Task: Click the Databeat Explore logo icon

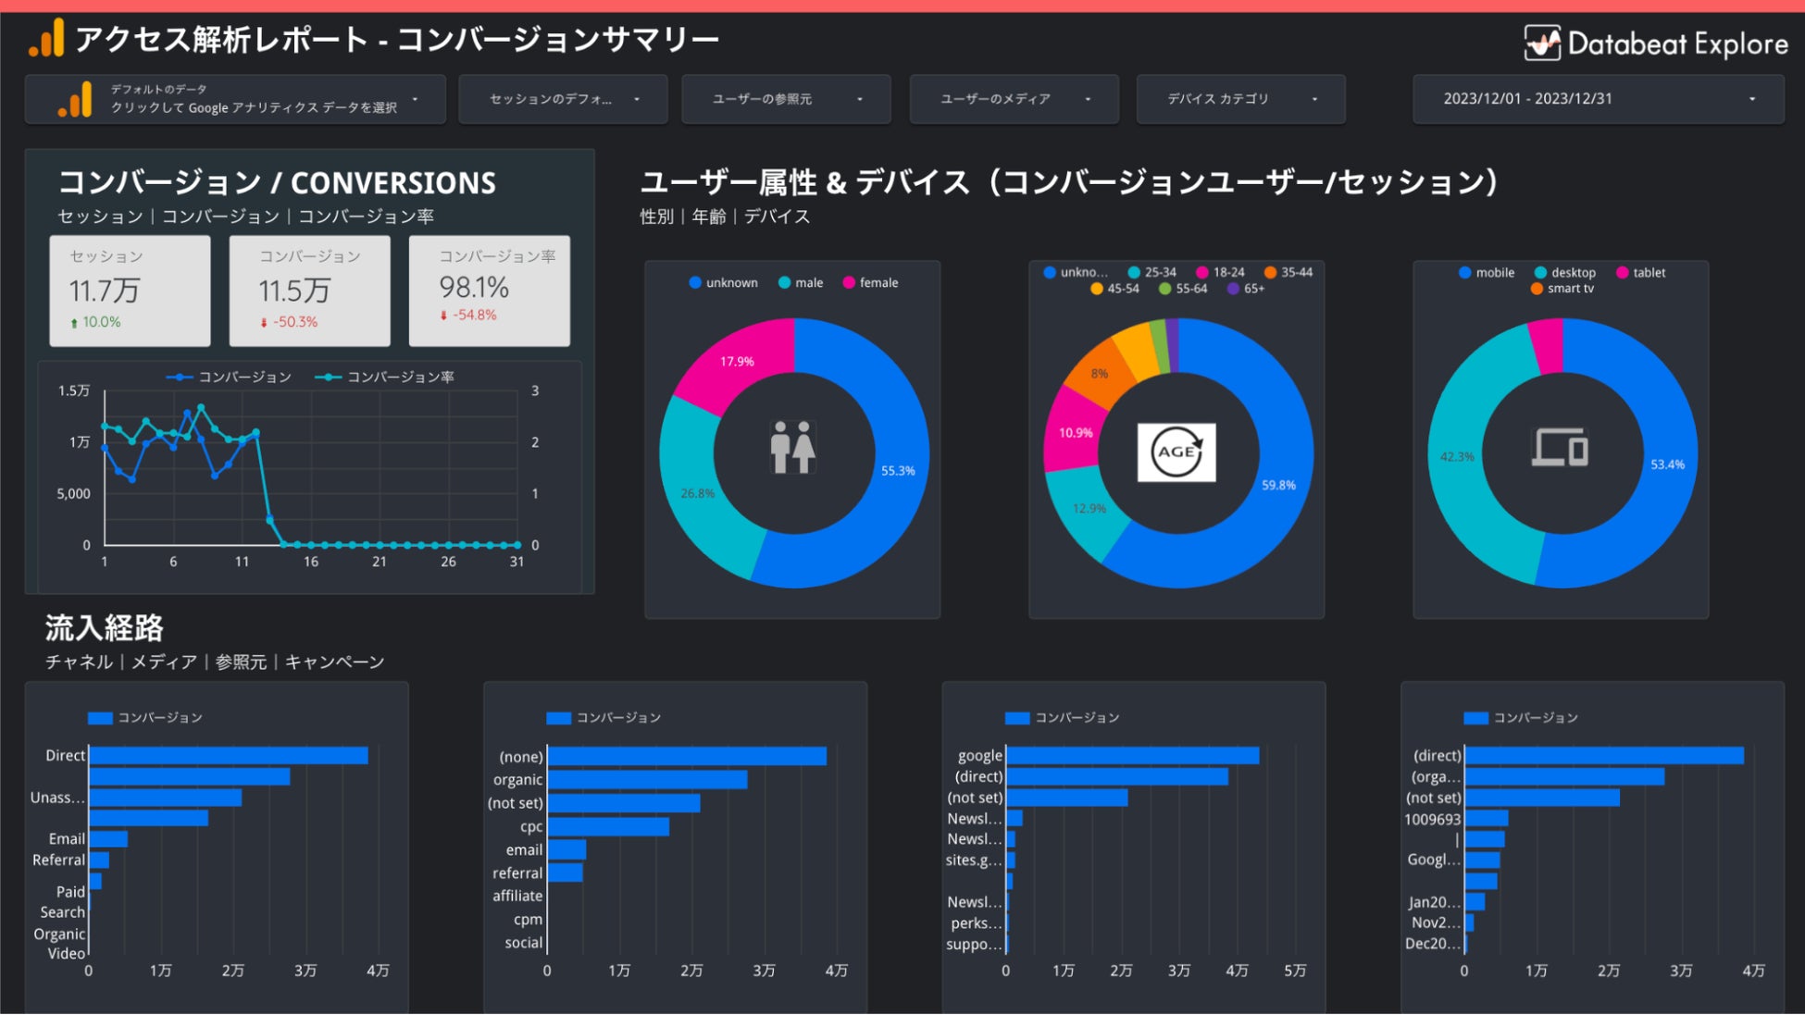Action: 1542,43
